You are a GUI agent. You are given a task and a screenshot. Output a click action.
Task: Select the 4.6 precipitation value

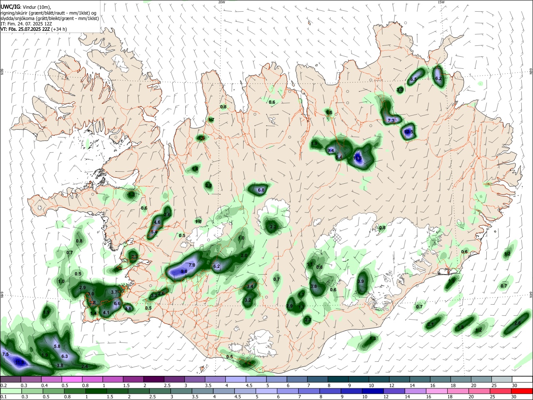157,222
